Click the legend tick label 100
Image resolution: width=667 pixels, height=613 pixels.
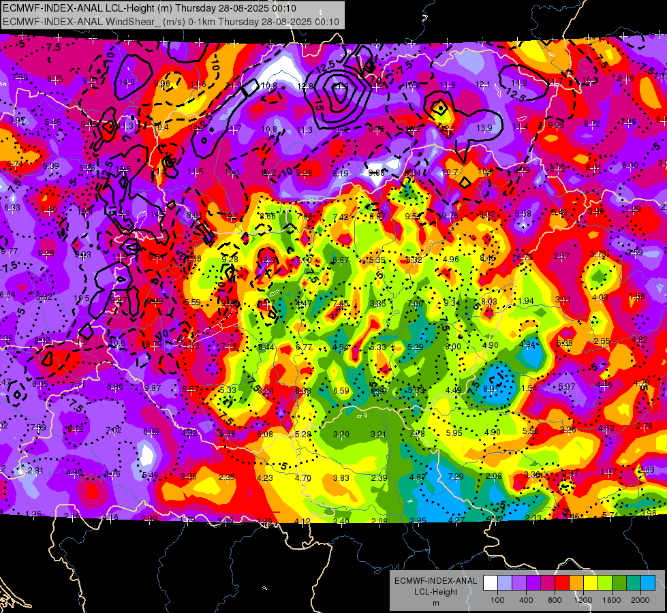point(497,600)
